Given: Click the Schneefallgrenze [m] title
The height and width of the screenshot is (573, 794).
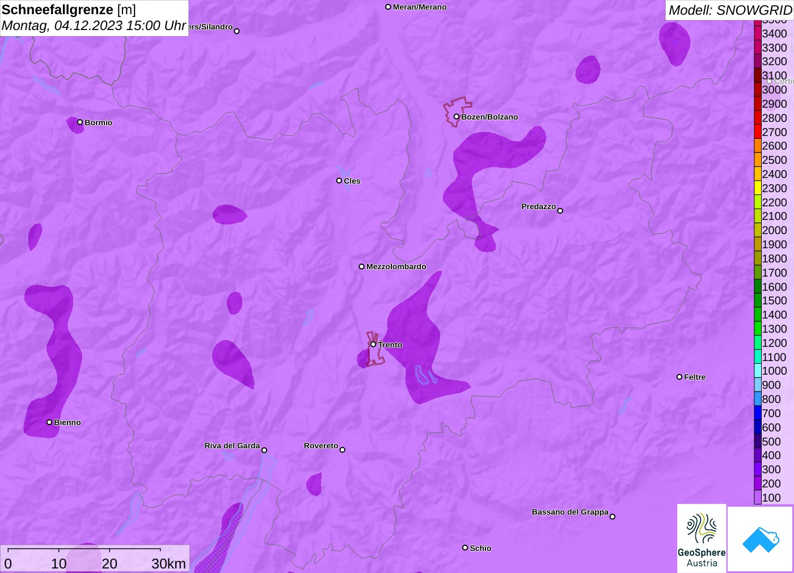Looking at the screenshot, I should [69, 10].
